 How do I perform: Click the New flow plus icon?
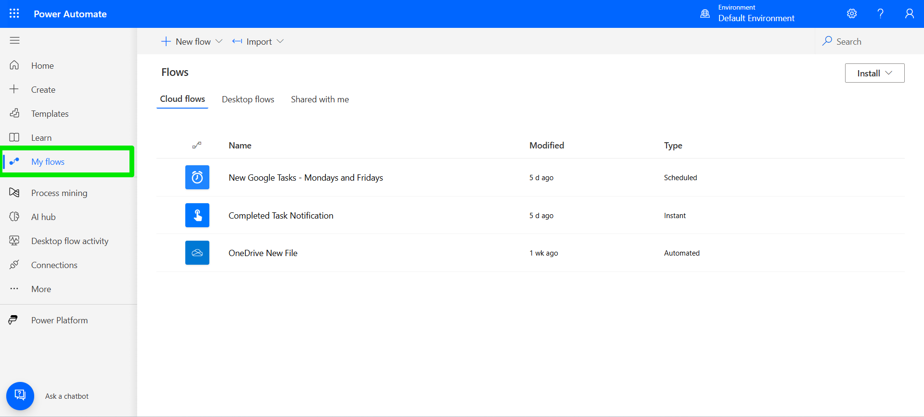pos(166,41)
